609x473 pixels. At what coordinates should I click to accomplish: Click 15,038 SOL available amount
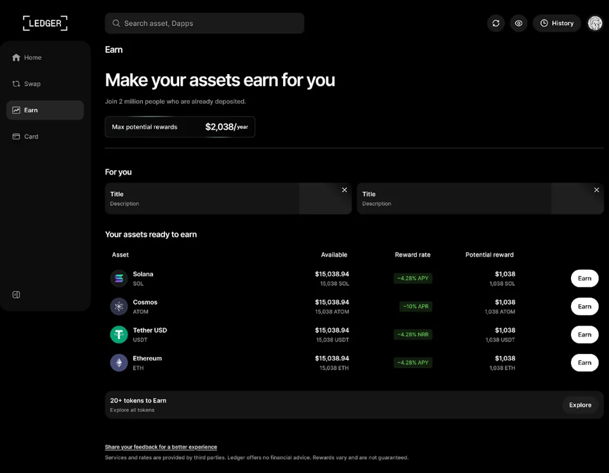(334, 284)
